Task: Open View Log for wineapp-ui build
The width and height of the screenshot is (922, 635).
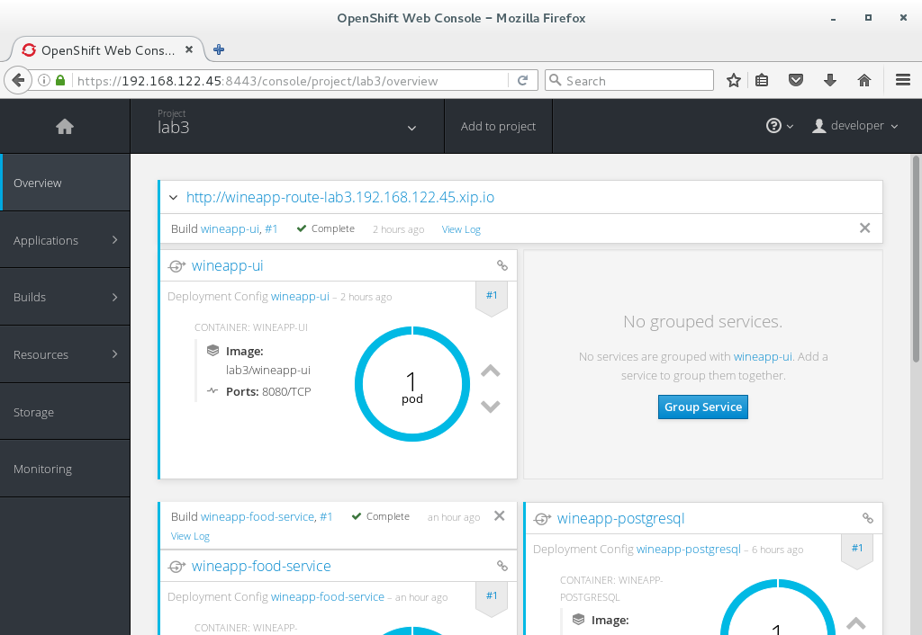Action: pos(461,229)
